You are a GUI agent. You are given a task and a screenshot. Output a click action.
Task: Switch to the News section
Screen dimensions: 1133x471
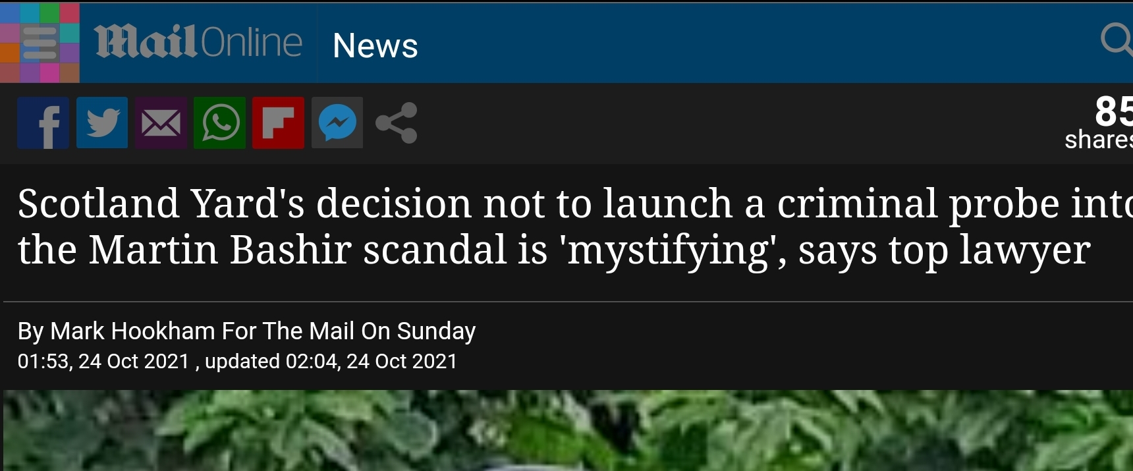[x=375, y=45]
